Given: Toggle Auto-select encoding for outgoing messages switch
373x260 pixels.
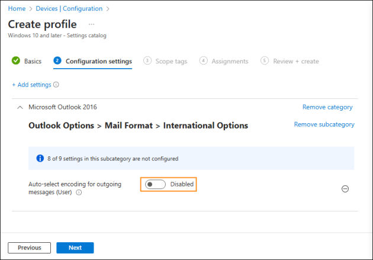Looking at the screenshot, I should (x=155, y=184).
